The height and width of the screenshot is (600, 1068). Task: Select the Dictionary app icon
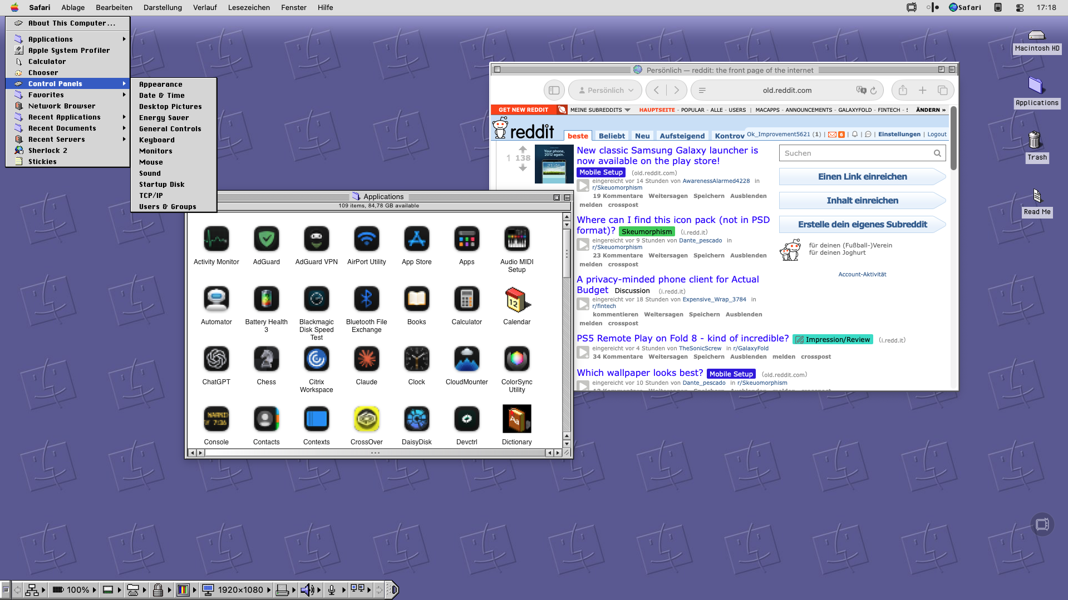click(x=516, y=419)
